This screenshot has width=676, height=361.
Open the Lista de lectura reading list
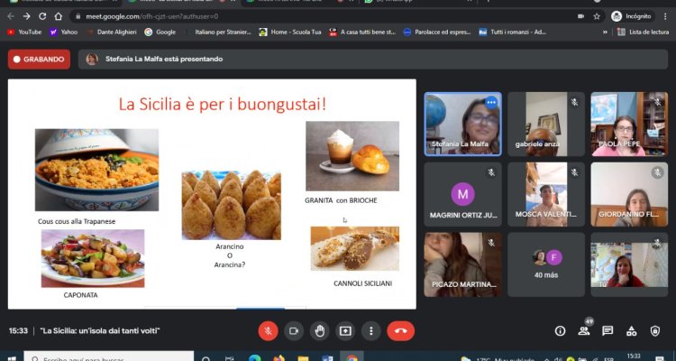[643, 32]
